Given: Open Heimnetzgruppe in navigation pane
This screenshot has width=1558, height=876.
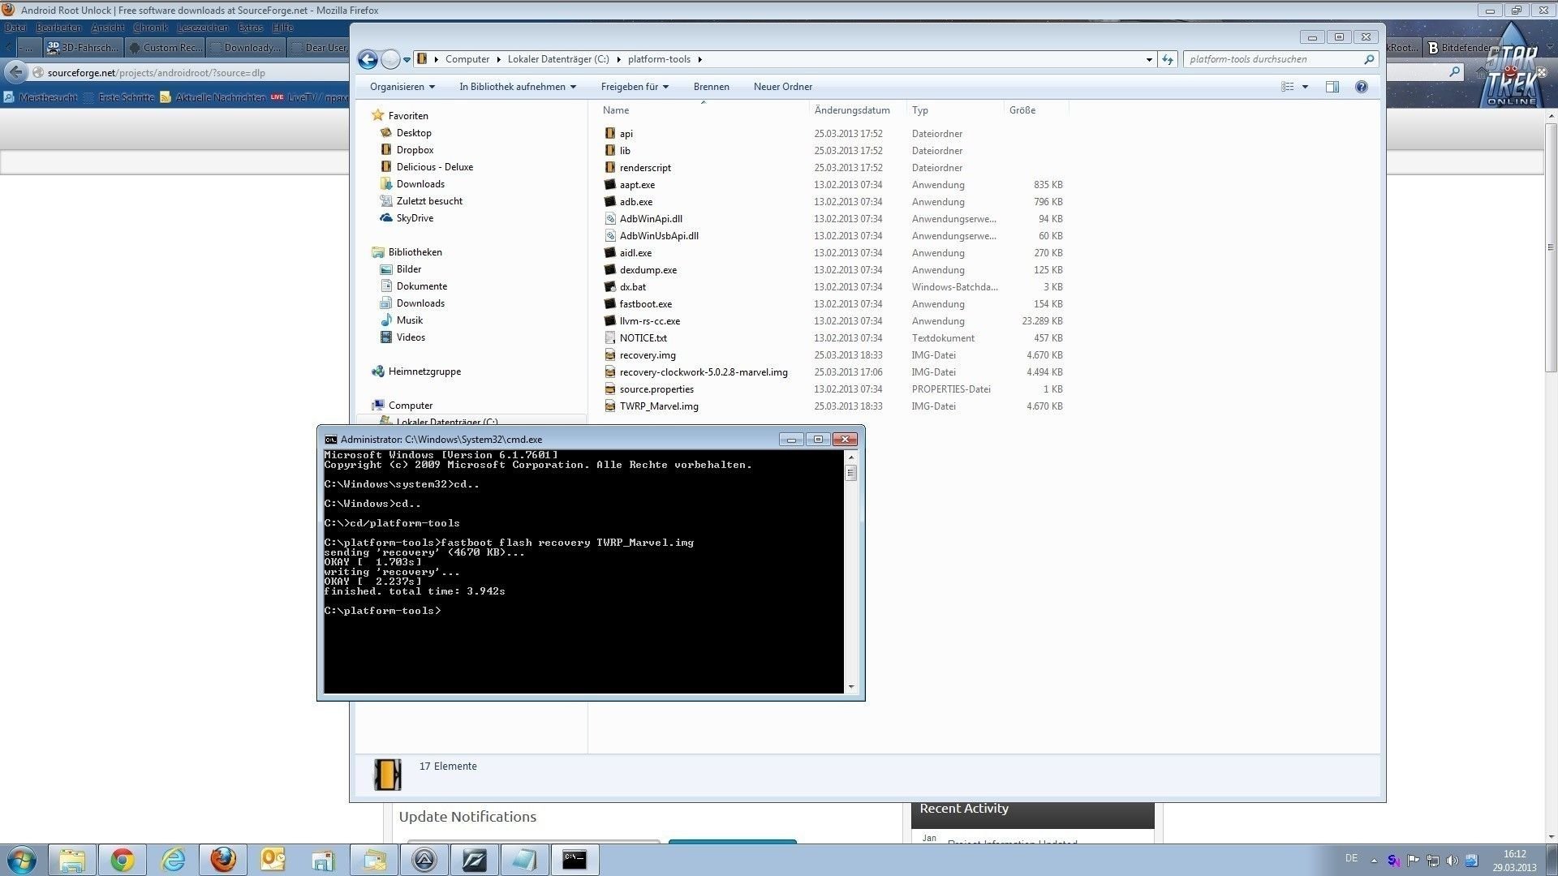Looking at the screenshot, I should click(x=424, y=371).
